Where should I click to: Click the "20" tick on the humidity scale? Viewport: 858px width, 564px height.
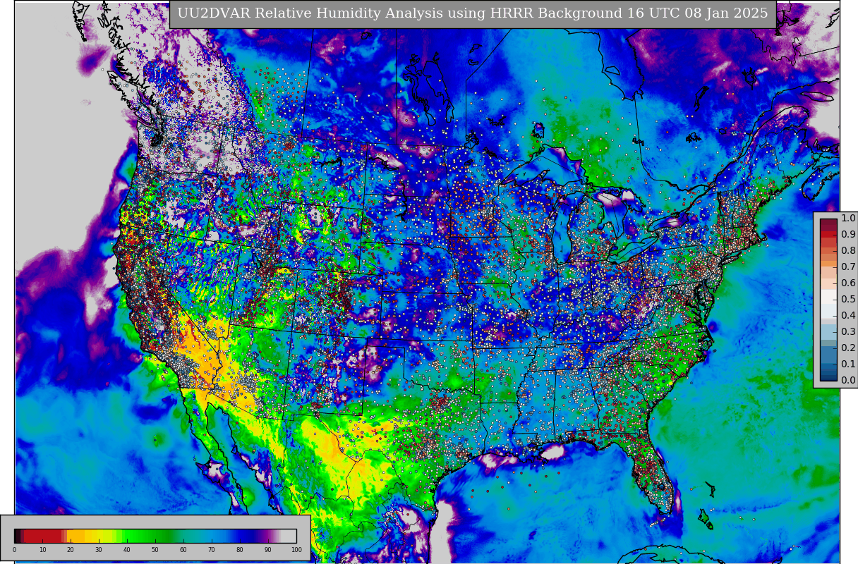coord(71,549)
